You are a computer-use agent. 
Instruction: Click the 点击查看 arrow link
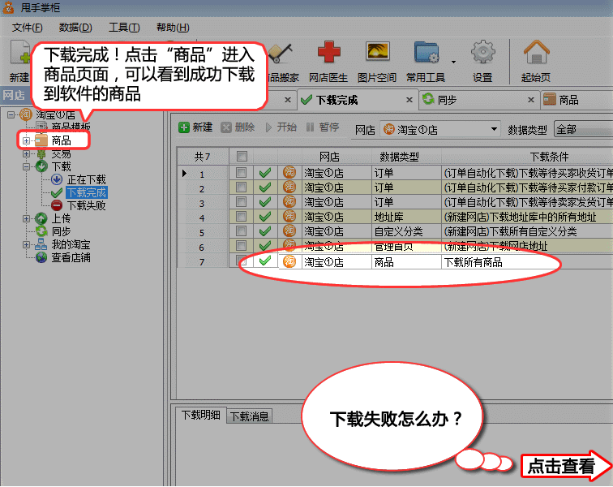coord(566,466)
